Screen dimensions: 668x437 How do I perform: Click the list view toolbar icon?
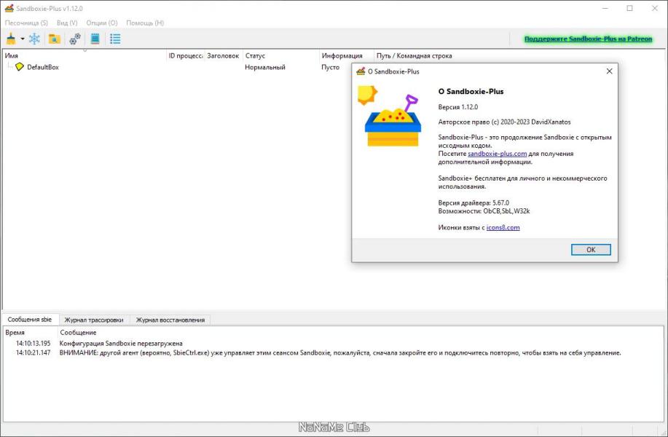click(115, 39)
